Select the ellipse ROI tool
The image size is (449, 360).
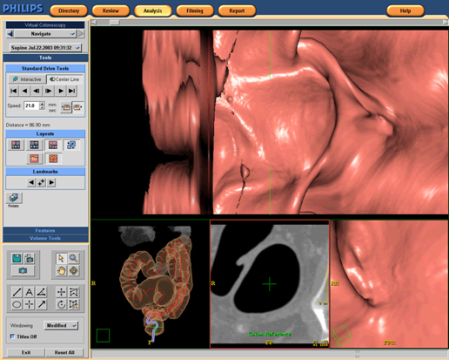pos(17,304)
